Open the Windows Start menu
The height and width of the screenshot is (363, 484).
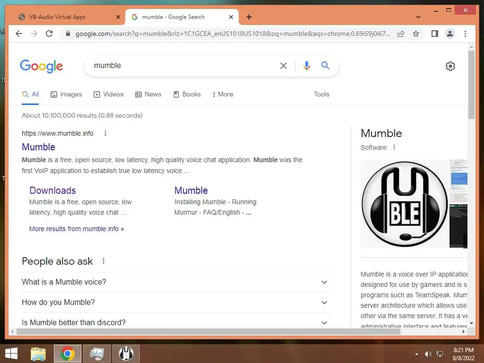11,354
